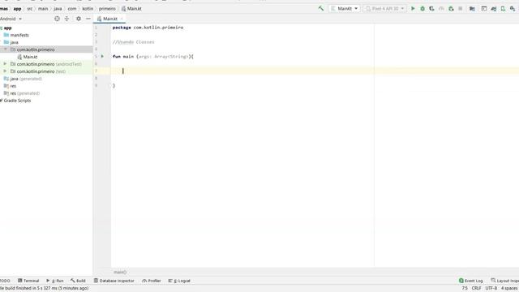The height and width of the screenshot is (292, 519).
Task: Click the Make Project hammer icon
Action: coord(321,9)
